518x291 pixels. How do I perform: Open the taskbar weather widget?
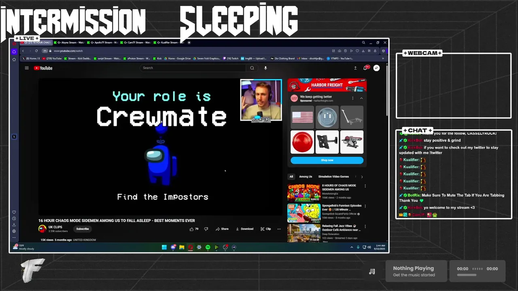tap(24, 247)
